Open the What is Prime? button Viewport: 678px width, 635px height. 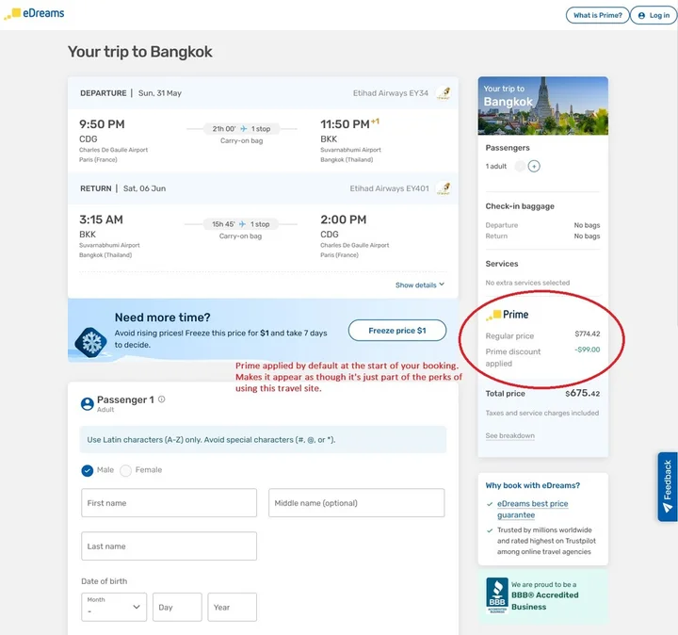tap(598, 15)
